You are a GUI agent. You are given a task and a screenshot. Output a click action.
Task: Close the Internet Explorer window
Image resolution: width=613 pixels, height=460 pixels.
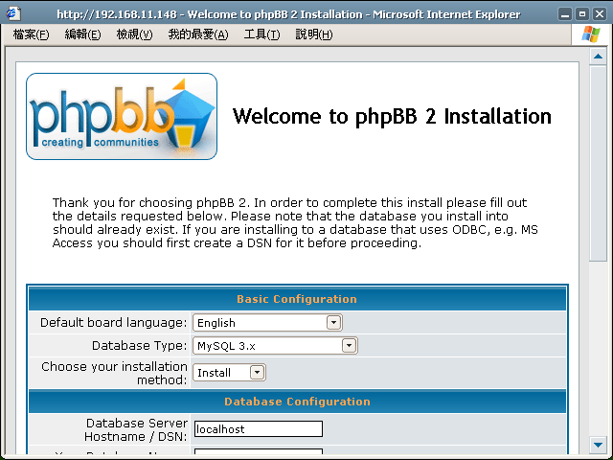[x=600, y=14]
